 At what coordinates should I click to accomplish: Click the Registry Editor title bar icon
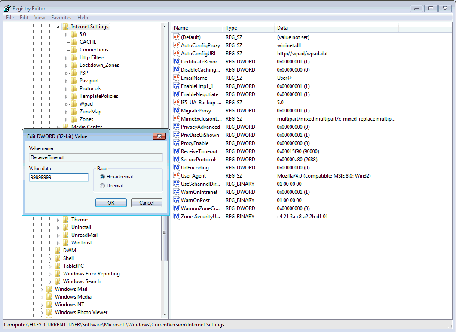click(x=7, y=9)
